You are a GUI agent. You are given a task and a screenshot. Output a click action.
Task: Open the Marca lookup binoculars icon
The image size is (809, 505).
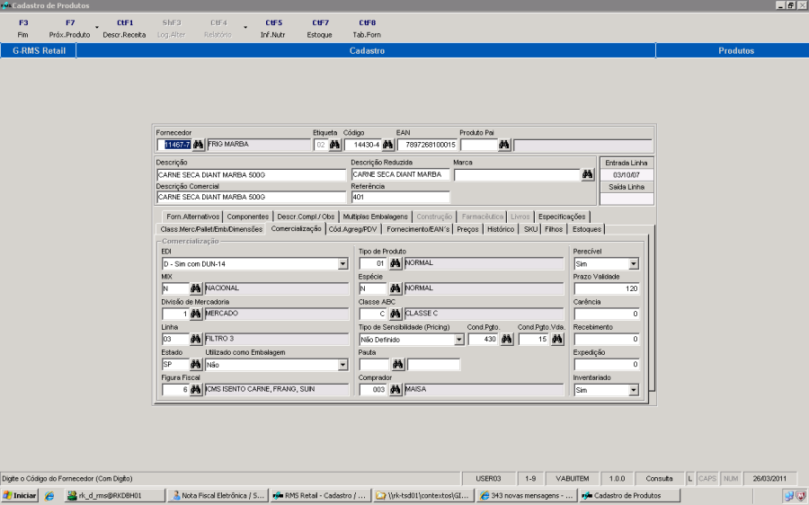588,175
